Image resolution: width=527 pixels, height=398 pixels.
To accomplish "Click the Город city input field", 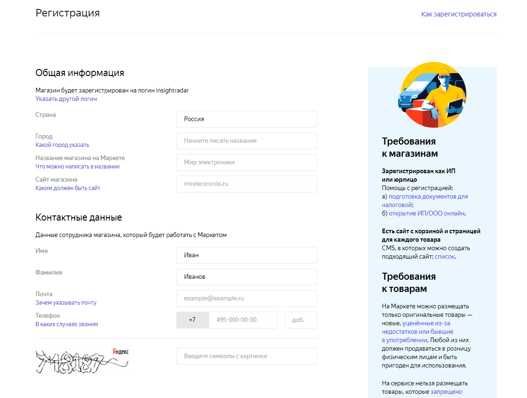I will coord(246,141).
